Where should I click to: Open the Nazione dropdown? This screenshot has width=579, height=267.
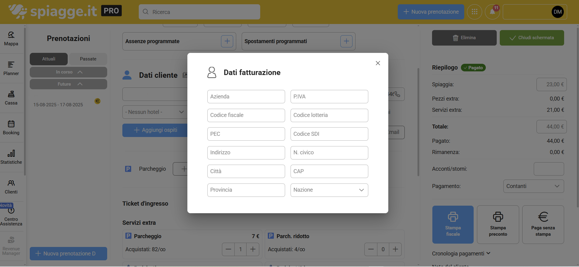point(329,190)
